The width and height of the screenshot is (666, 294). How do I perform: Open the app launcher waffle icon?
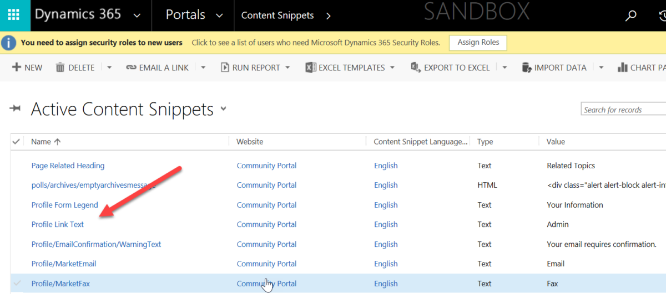click(x=15, y=16)
